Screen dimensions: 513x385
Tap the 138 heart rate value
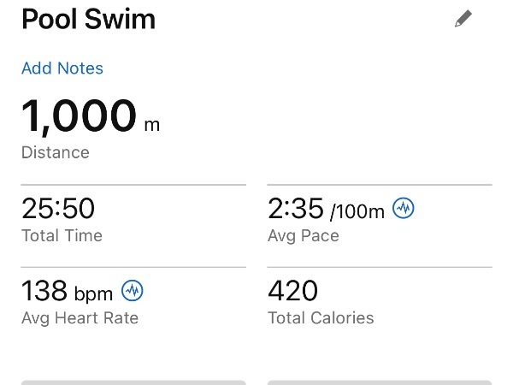45,291
